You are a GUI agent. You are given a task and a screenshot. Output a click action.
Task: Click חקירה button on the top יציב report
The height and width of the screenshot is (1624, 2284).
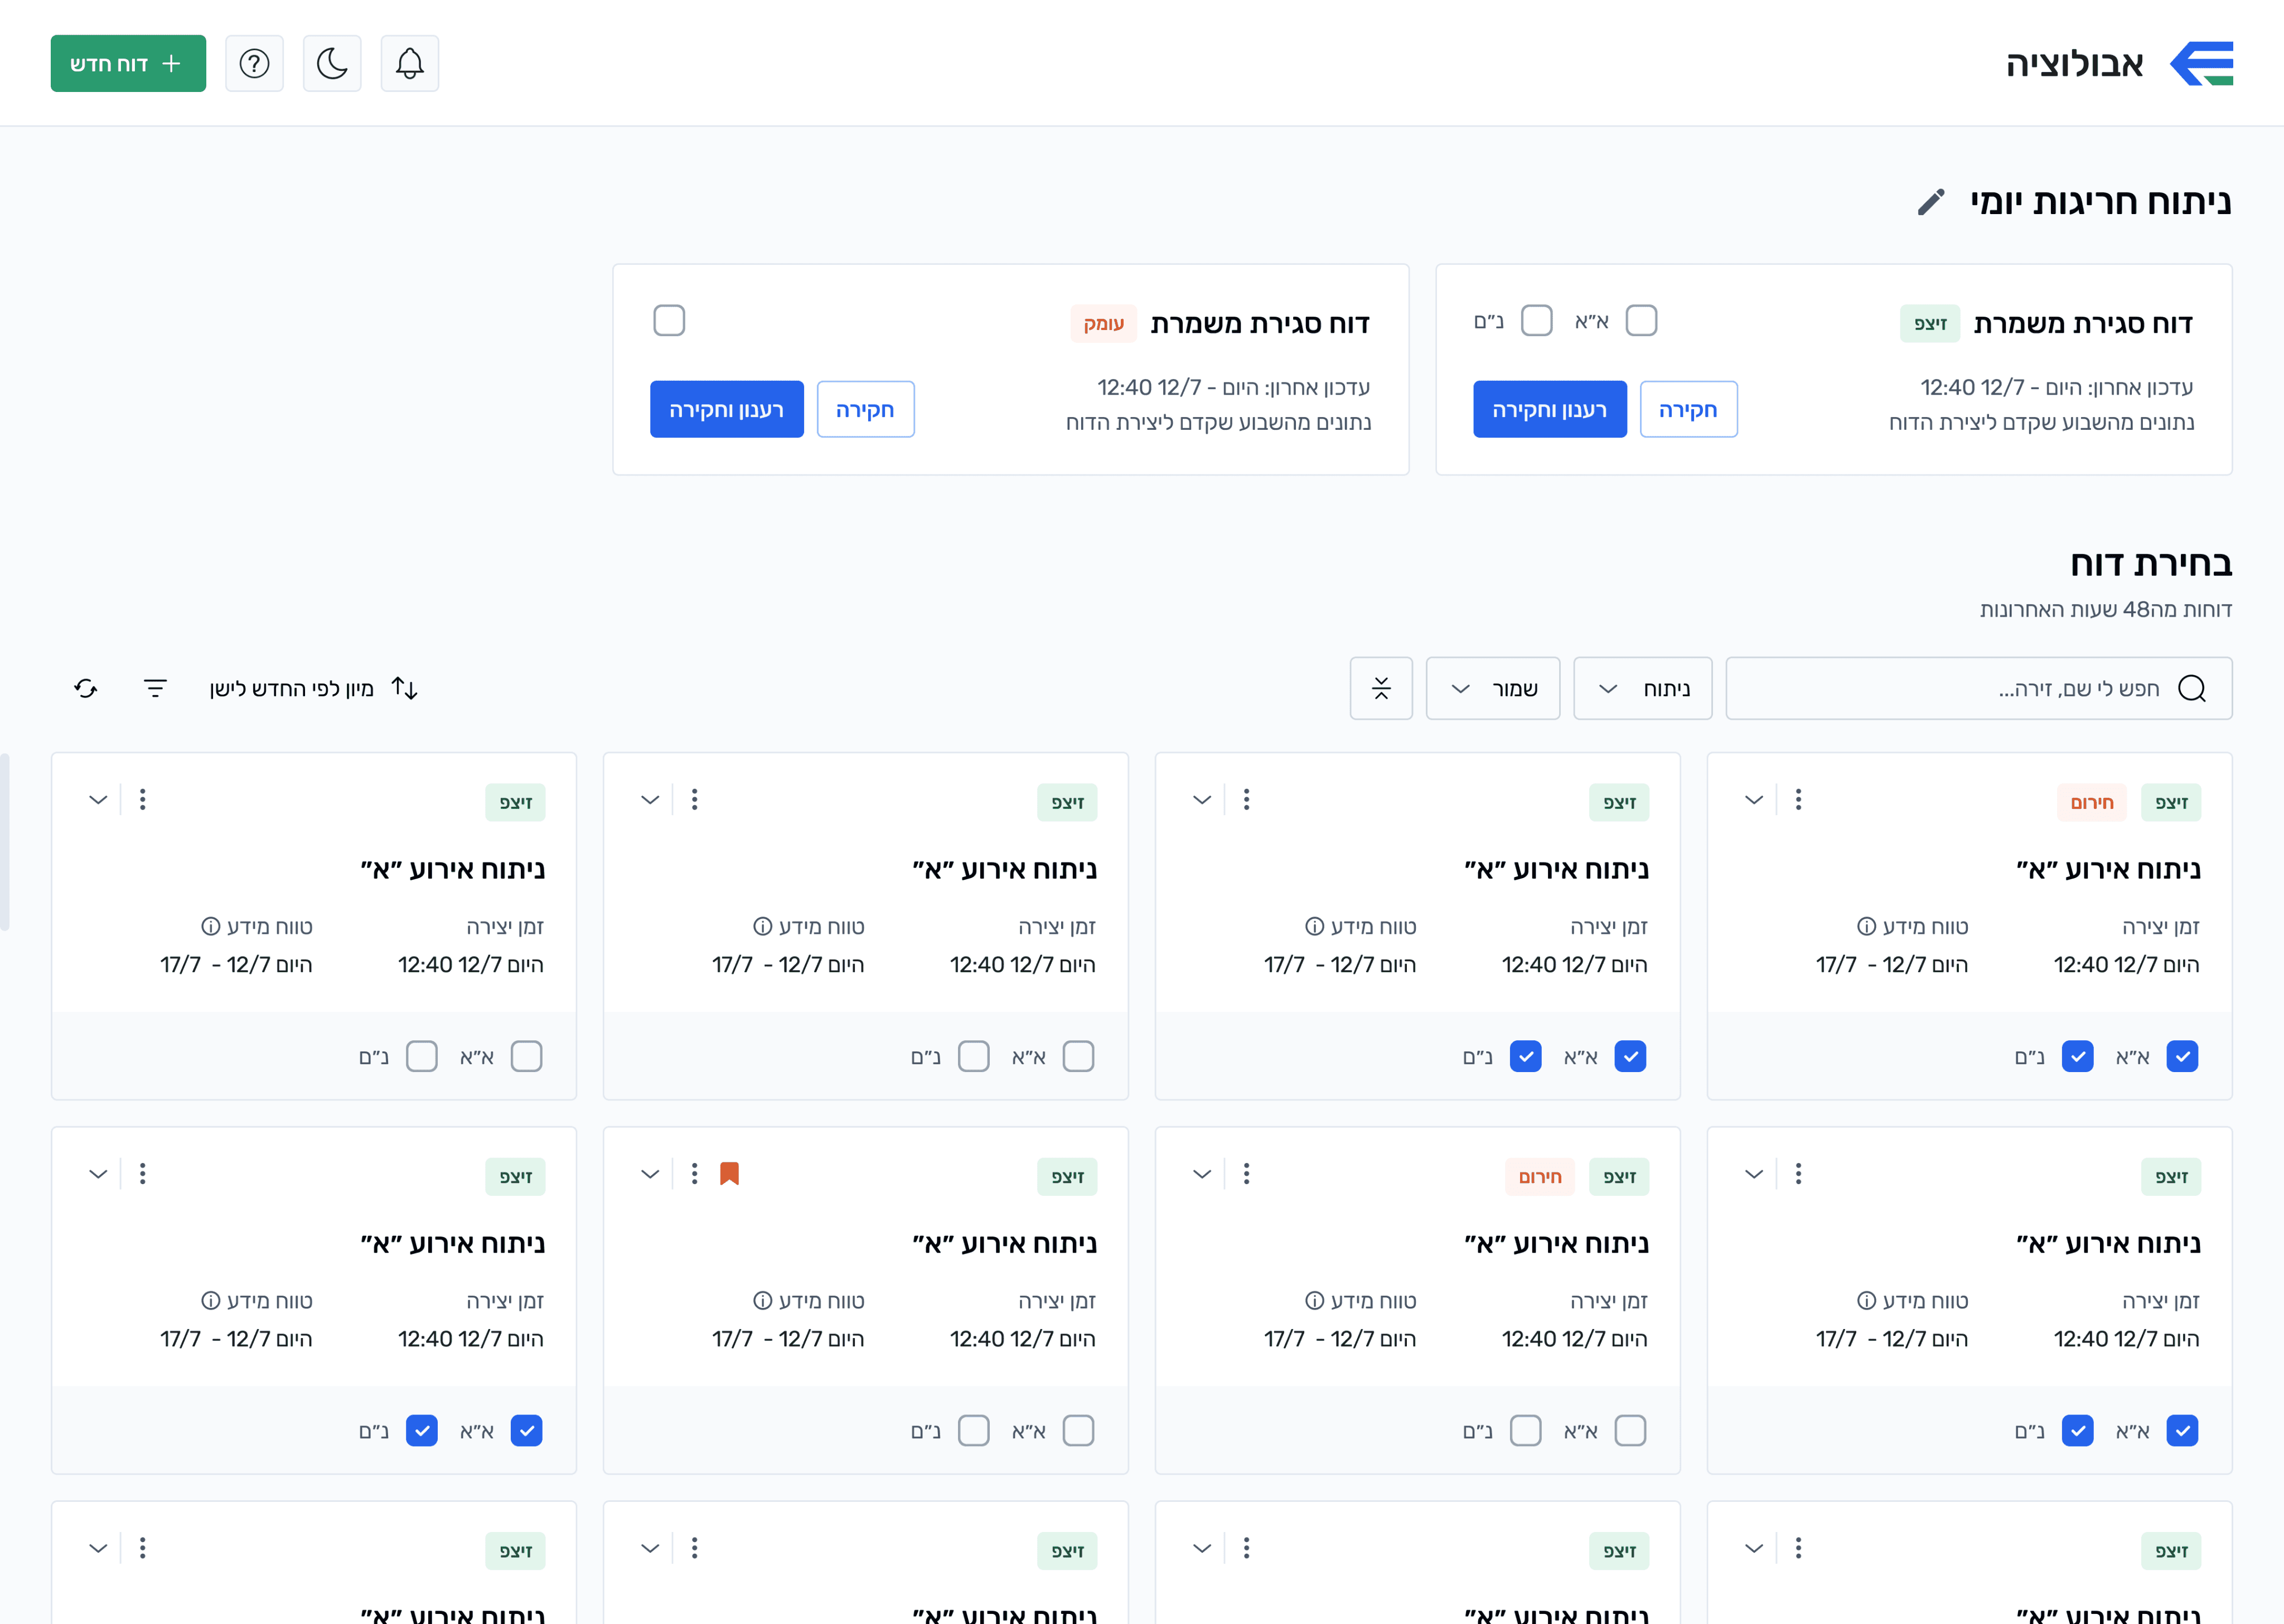pyautogui.click(x=1688, y=409)
